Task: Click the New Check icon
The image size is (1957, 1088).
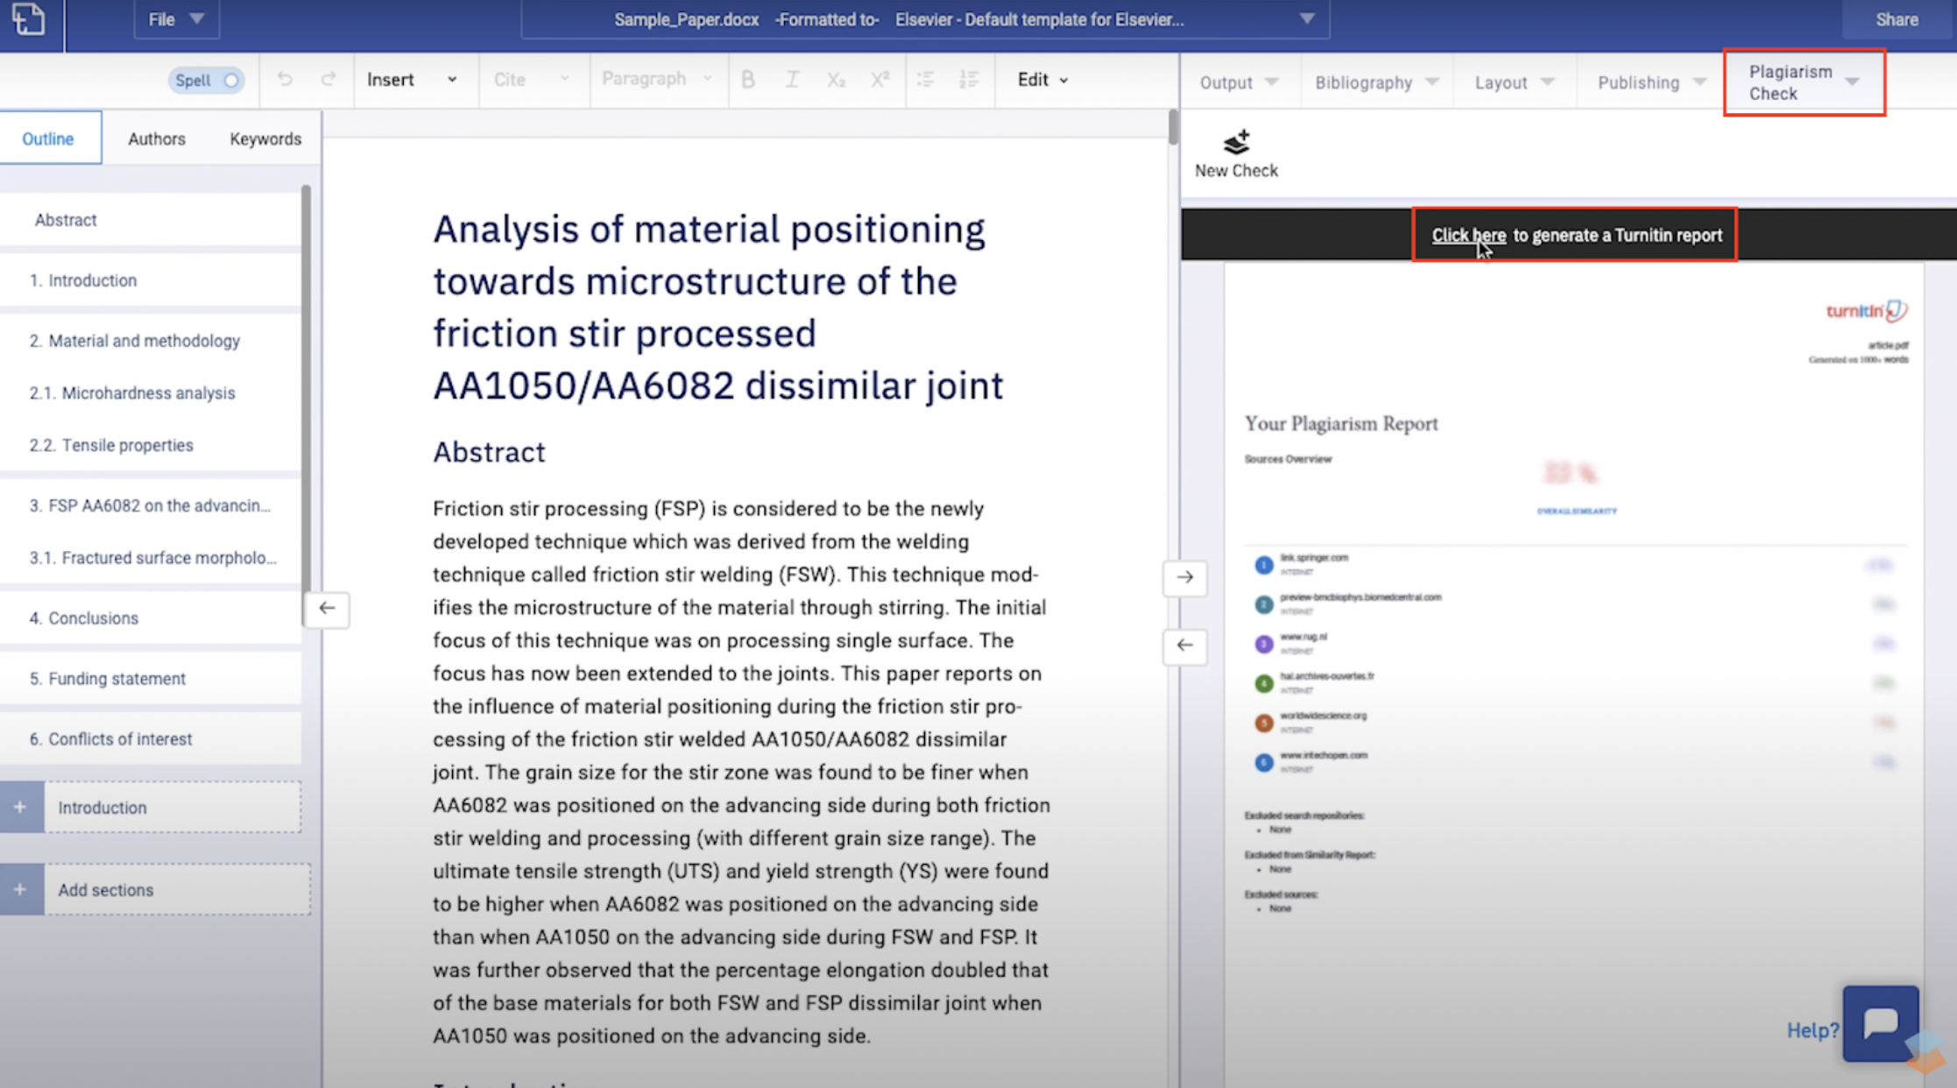Action: [1236, 142]
